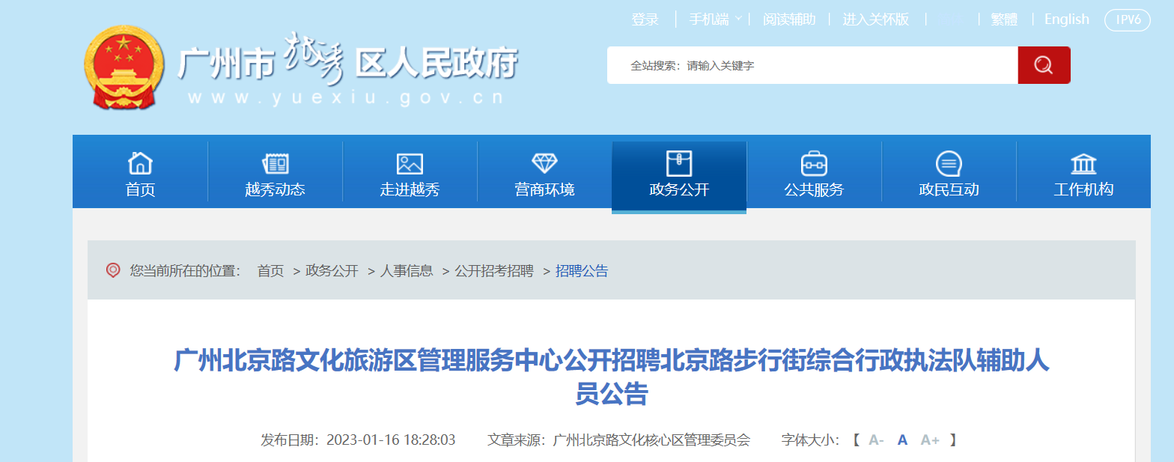The width and height of the screenshot is (1174, 462).
Task: Click the 招聘公告 breadcrumb link
Action: coord(582,271)
